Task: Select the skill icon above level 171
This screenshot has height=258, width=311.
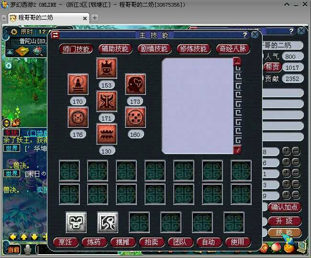Action: click(x=106, y=101)
